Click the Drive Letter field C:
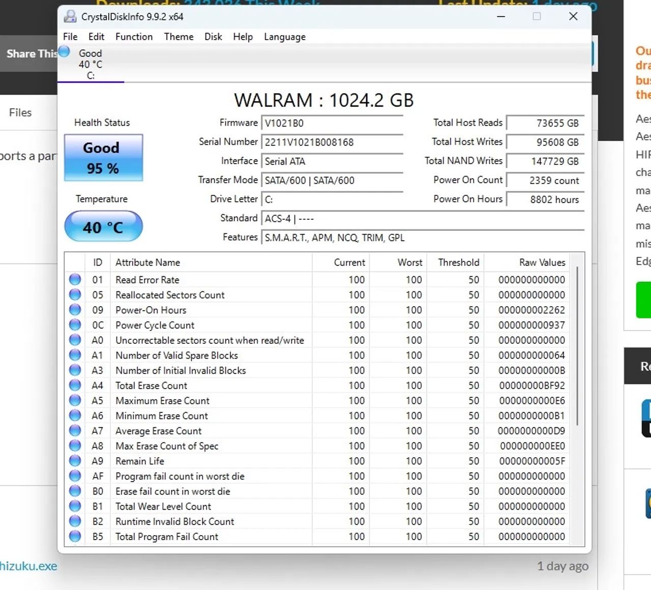Image resolution: width=651 pixels, height=590 pixels. point(332,199)
